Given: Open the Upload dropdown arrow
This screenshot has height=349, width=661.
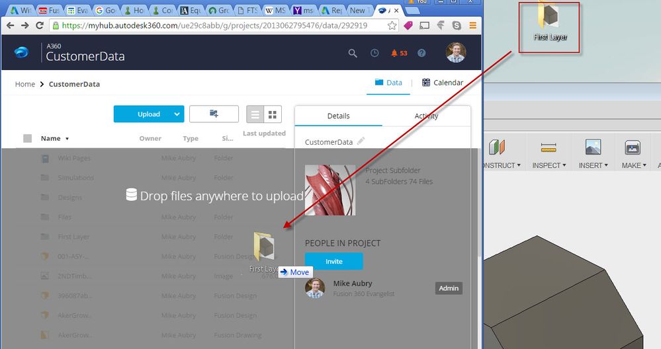Looking at the screenshot, I should pyautogui.click(x=177, y=114).
